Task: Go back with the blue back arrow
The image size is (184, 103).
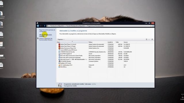Action: 38,26
